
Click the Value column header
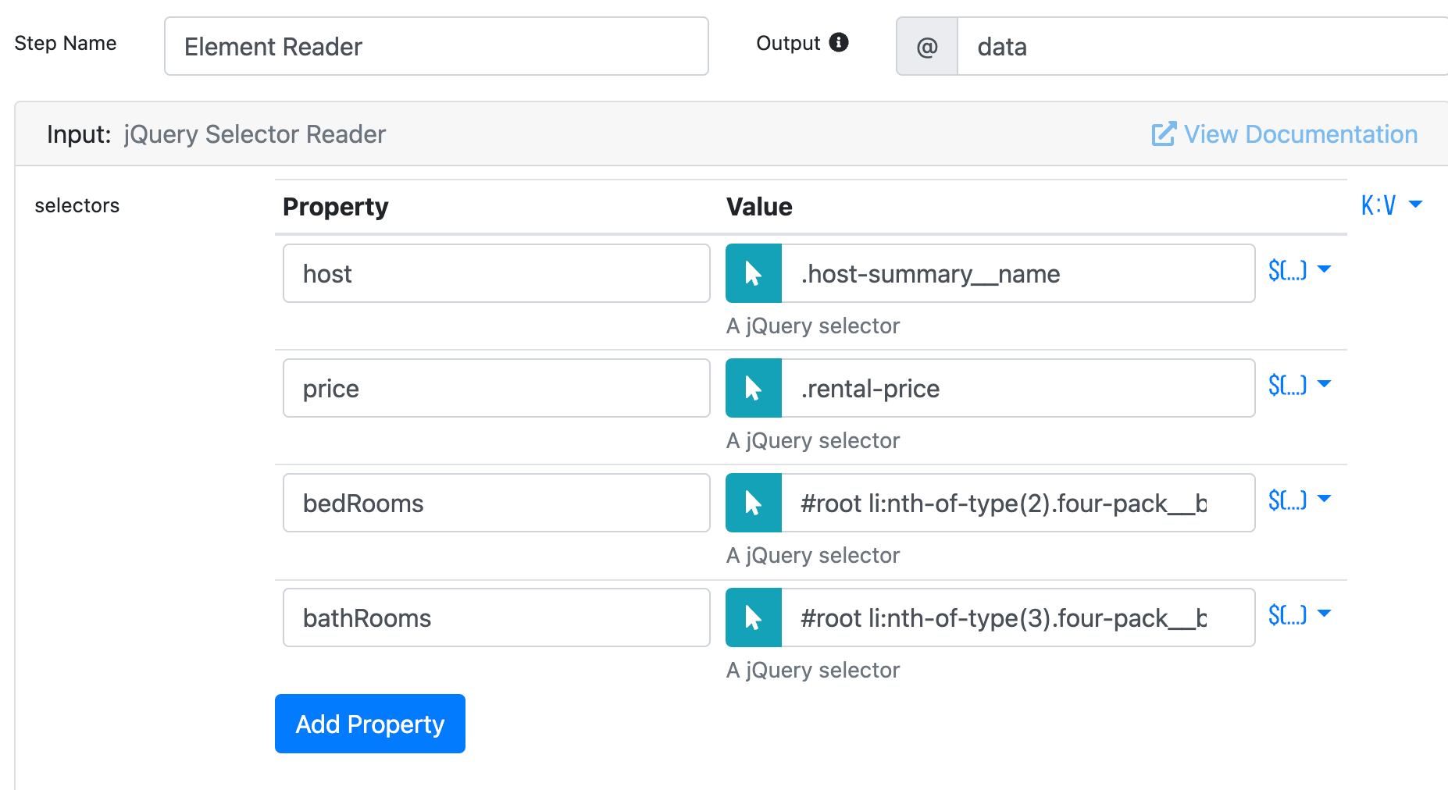(759, 207)
